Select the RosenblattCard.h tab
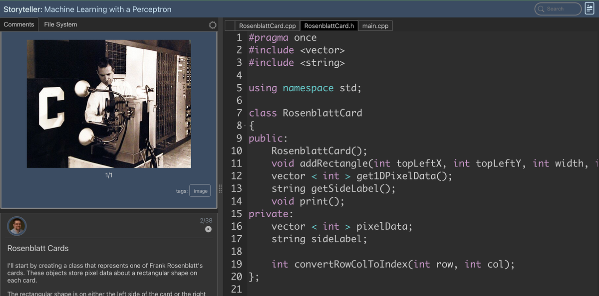This screenshot has height=296, width=599. 327,25
